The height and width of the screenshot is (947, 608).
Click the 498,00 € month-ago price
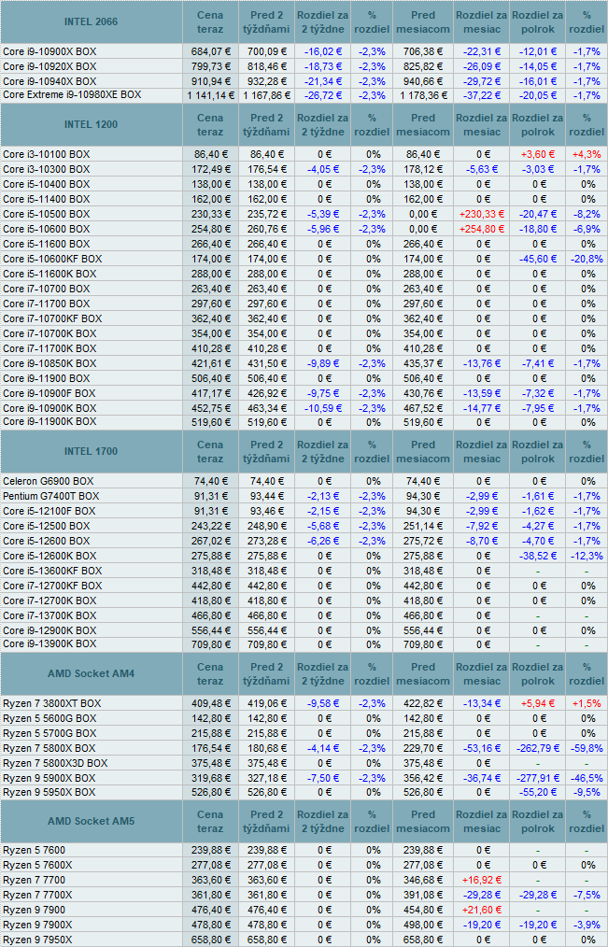[x=423, y=925]
